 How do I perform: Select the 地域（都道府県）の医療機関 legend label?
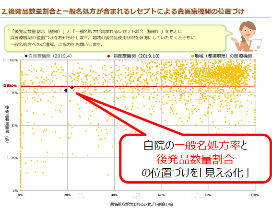[223, 56]
